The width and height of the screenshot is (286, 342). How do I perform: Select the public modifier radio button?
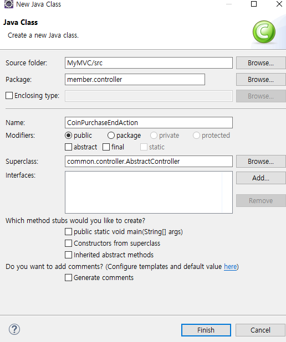(x=68, y=136)
